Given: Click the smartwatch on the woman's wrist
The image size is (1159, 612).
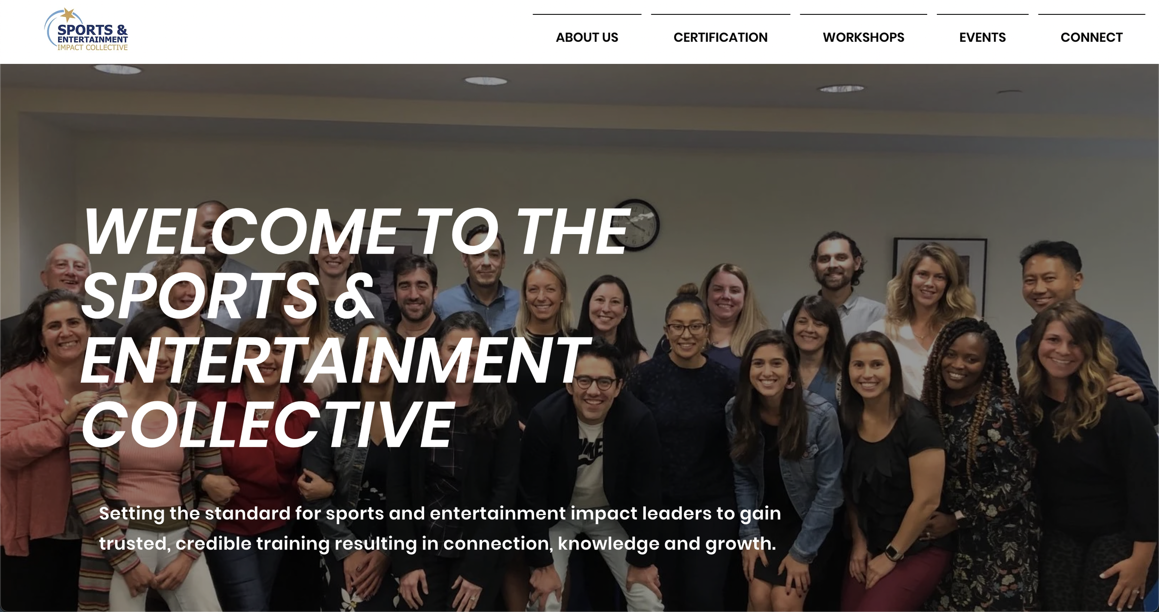Looking at the screenshot, I should 893,552.
